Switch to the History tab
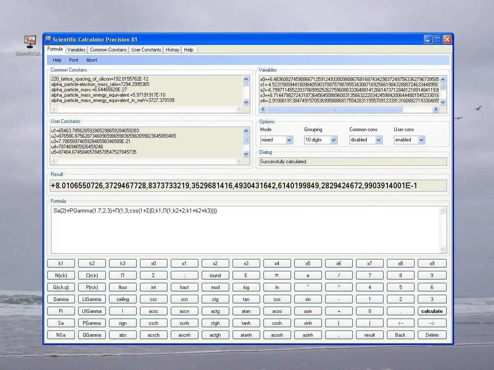The height and width of the screenshot is (370, 494). tap(172, 49)
